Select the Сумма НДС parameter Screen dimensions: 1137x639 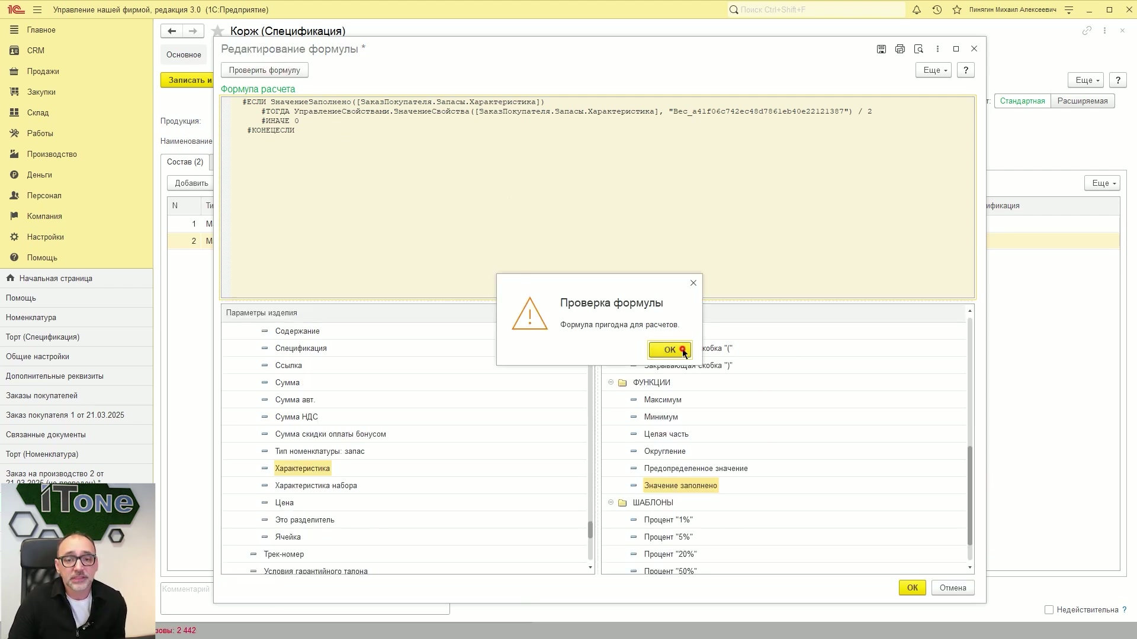296,417
